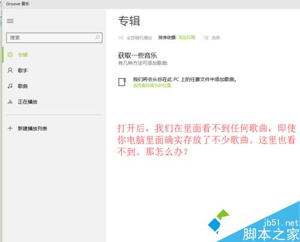Click the Groove 音乐 window title
Viewport: 300px width, 242px height.
17,4
